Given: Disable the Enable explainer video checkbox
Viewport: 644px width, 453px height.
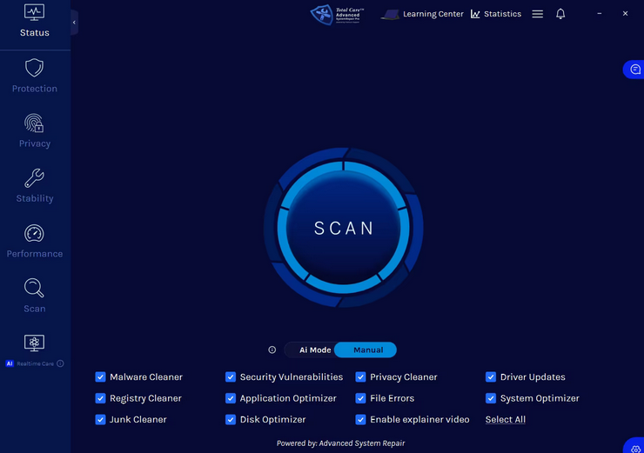Looking at the screenshot, I should [x=361, y=420].
